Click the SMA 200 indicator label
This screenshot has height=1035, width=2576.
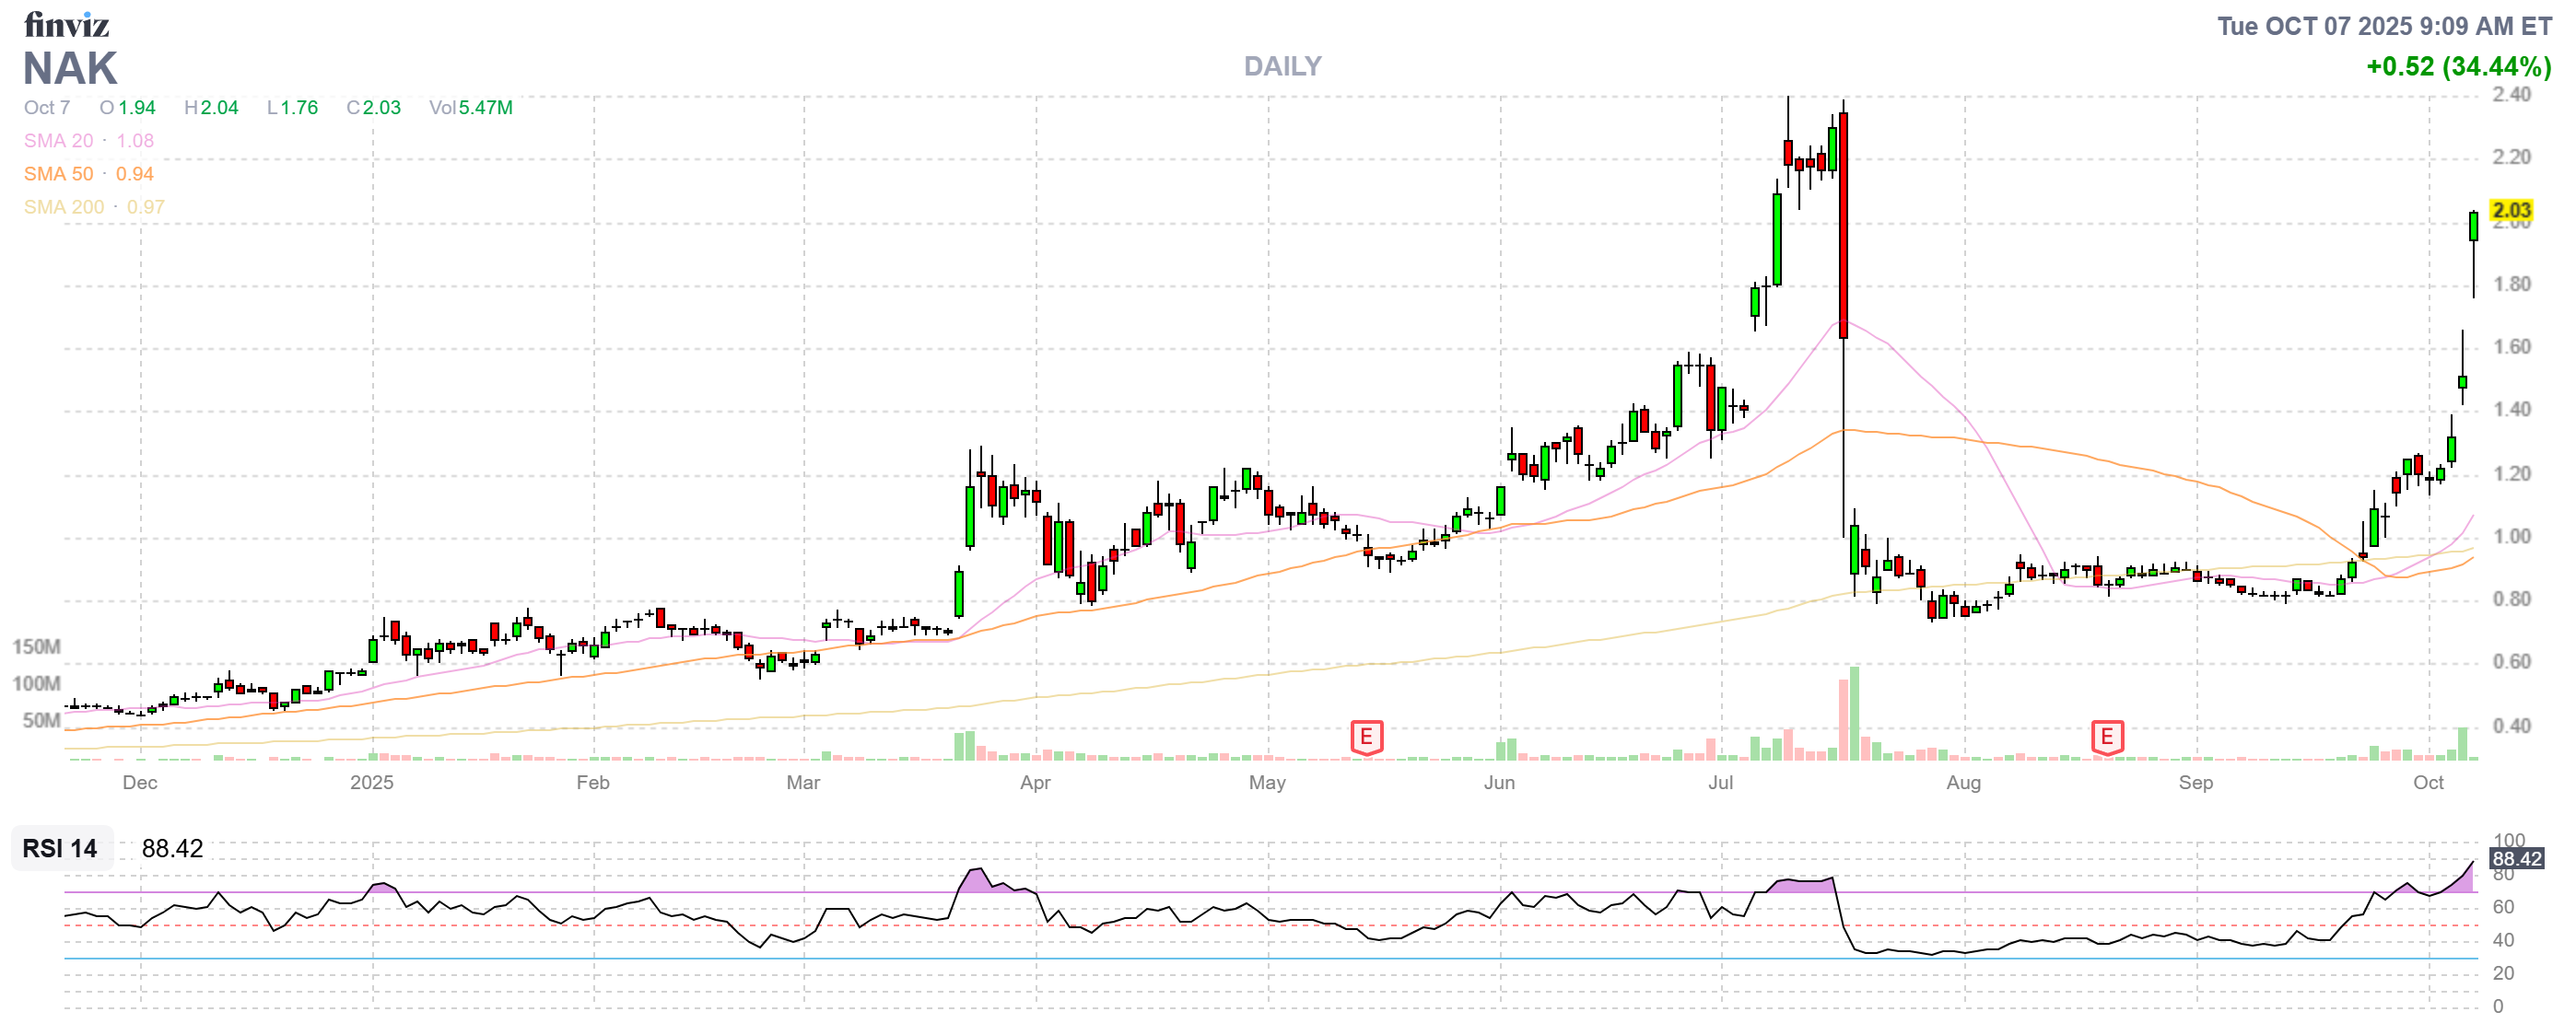point(63,207)
